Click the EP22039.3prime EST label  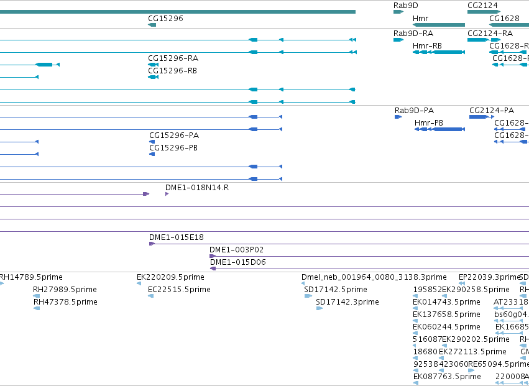tap(490, 277)
